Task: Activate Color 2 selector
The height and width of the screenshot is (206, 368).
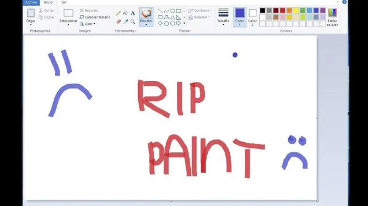Action: pyautogui.click(x=252, y=17)
